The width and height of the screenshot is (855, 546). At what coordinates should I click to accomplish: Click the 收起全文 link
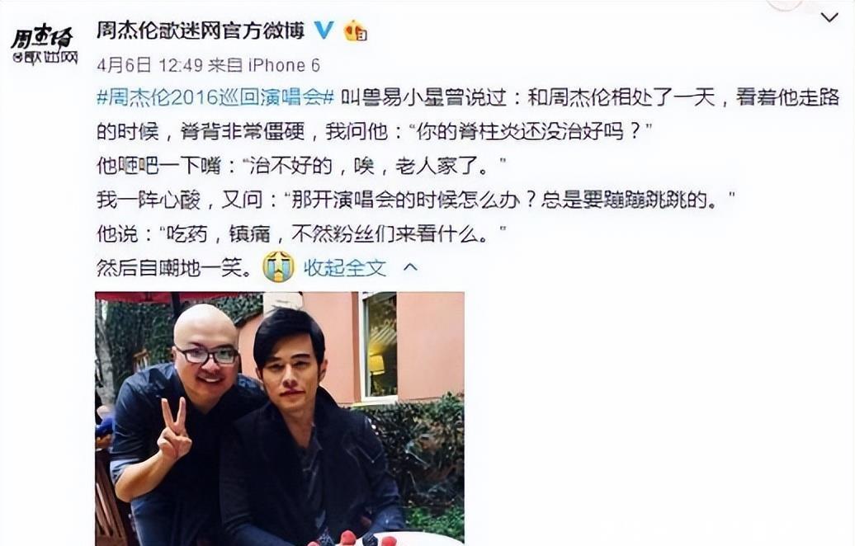tap(345, 267)
